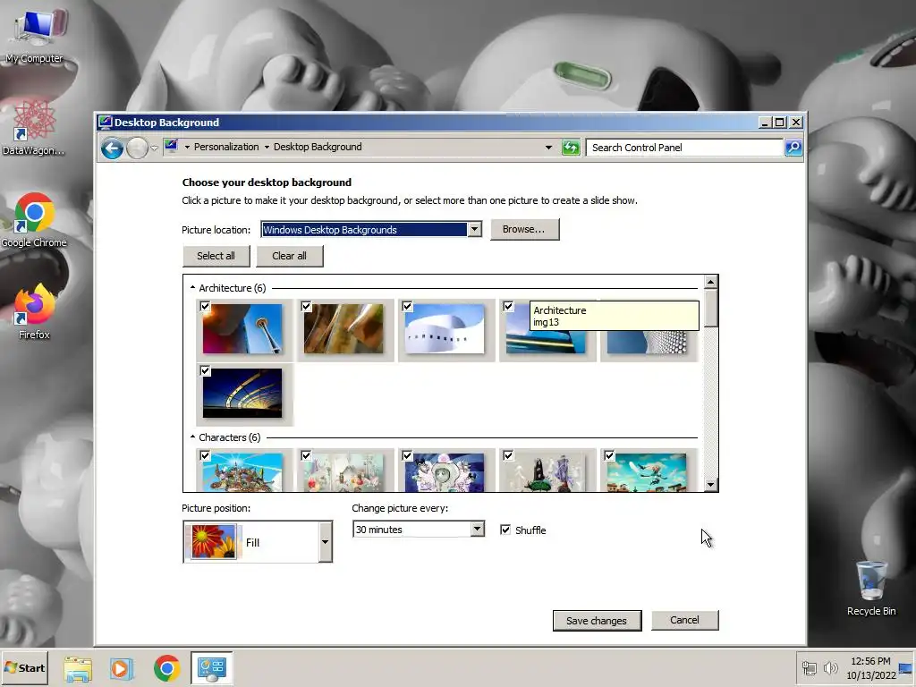Go back using the Back arrow
916x687 pixels.
point(112,148)
